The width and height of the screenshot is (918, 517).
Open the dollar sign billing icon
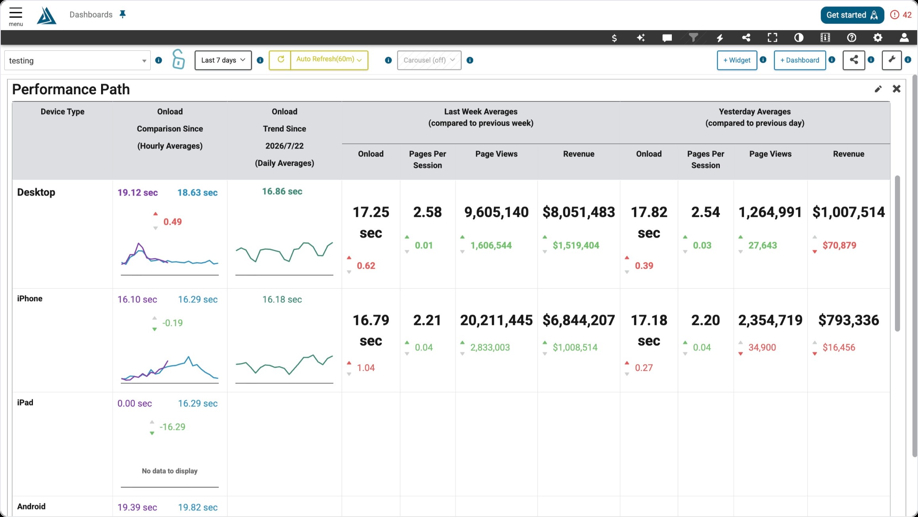[614, 38]
